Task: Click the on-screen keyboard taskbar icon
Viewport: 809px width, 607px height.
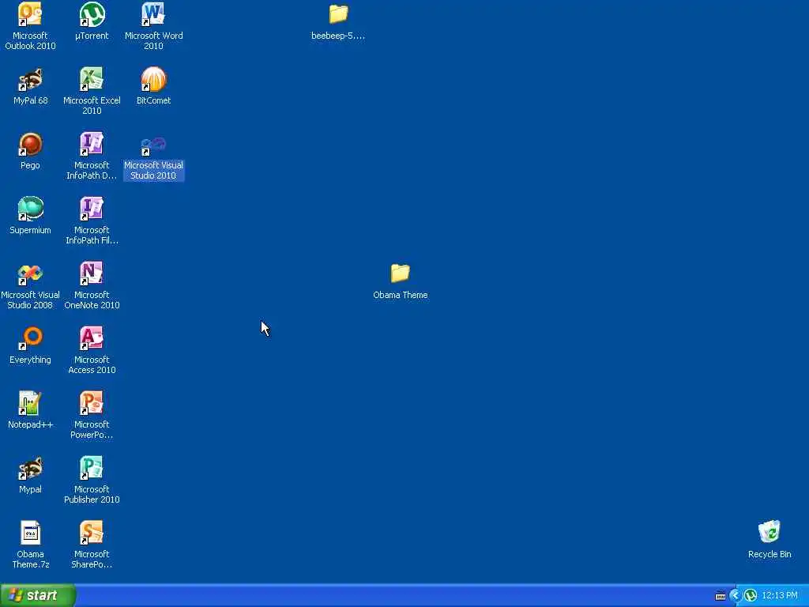Action: pyautogui.click(x=721, y=596)
